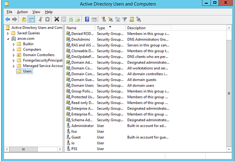Viewport: 235px width, 161px height.
Task: Sort by the Type column header
Action: 110,28
